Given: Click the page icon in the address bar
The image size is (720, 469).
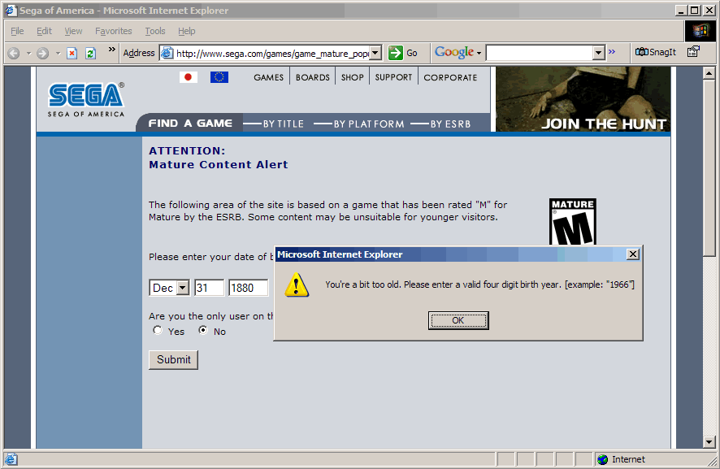Looking at the screenshot, I should 167,54.
